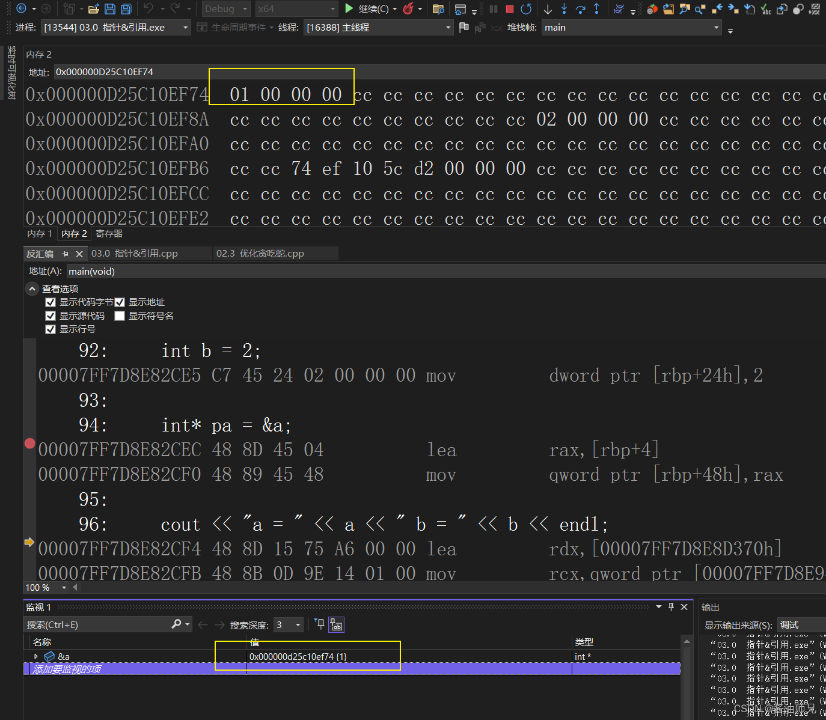Click the IntelliTrace purple icon in toolbar
Screen dimensions: 826x720
coord(619,9)
